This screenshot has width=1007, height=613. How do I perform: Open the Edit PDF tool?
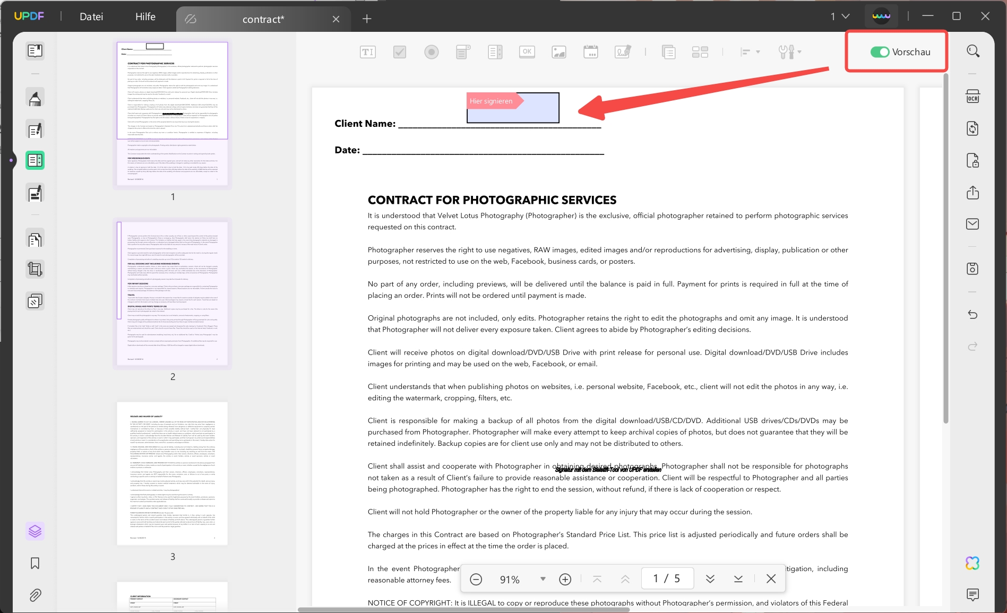pyautogui.click(x=35, y=130)
